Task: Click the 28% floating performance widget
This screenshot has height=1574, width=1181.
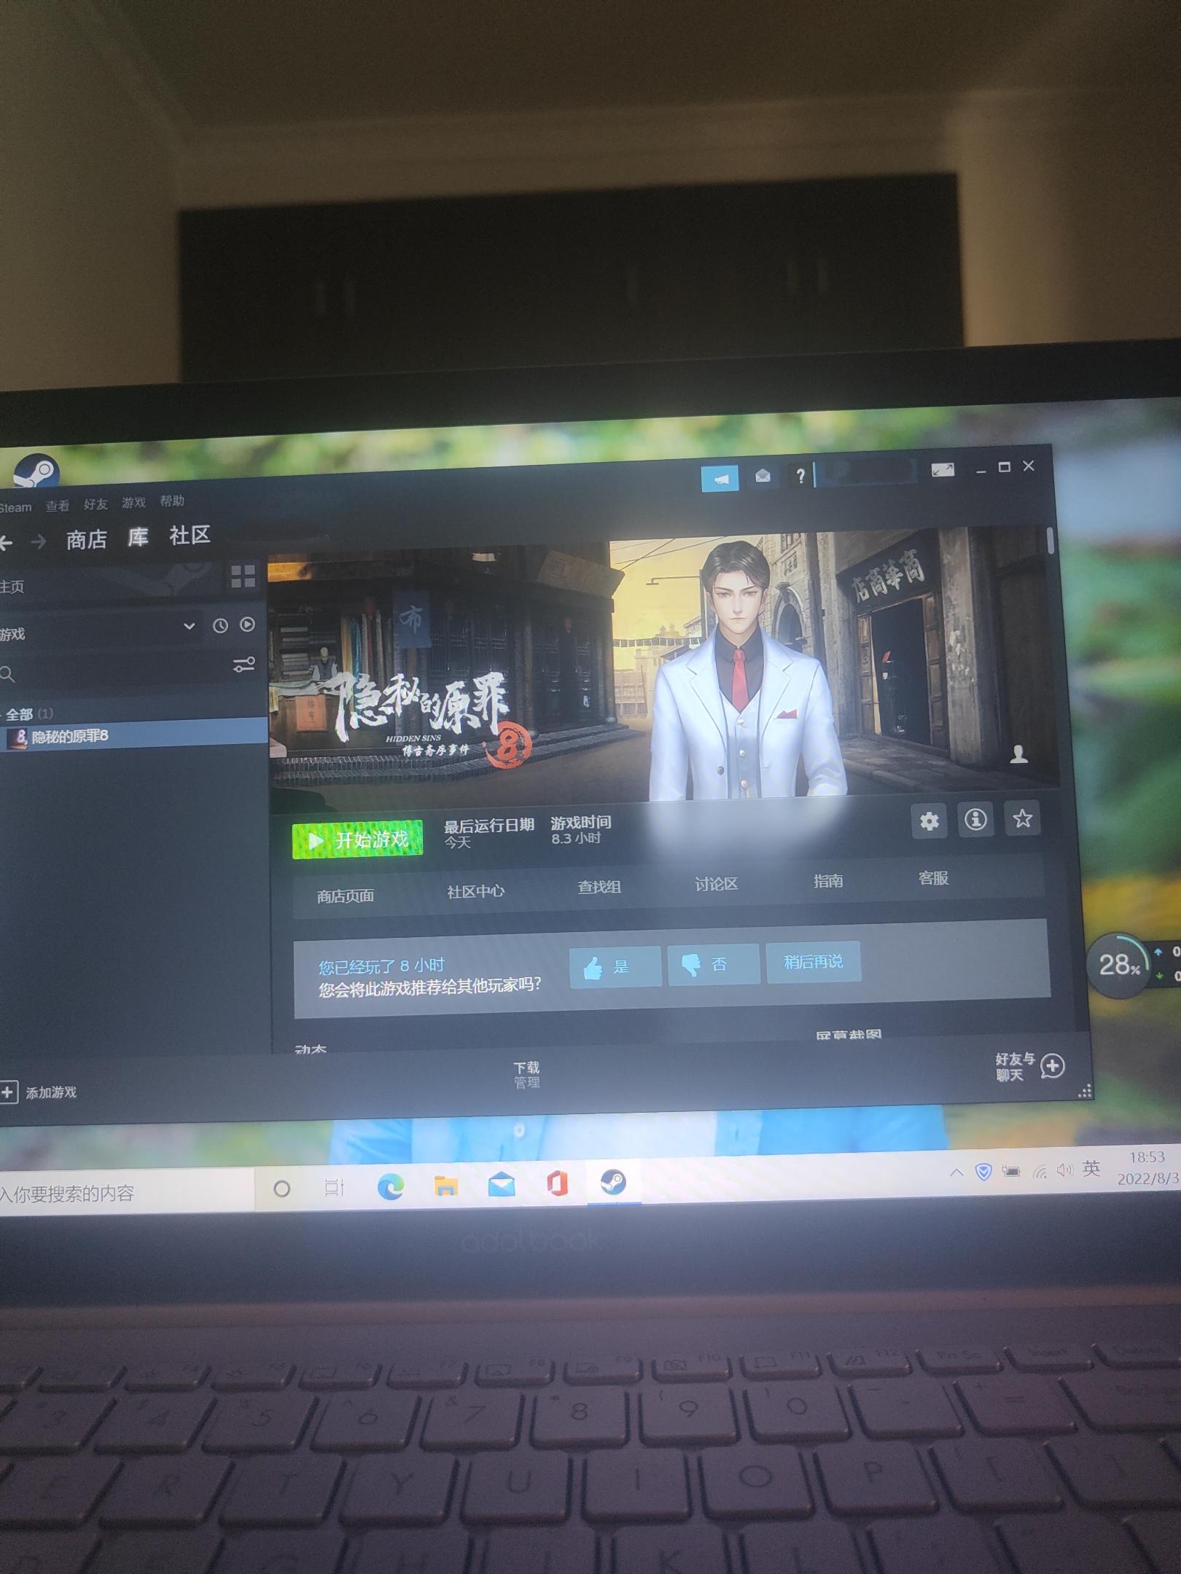Action: 1118,966
